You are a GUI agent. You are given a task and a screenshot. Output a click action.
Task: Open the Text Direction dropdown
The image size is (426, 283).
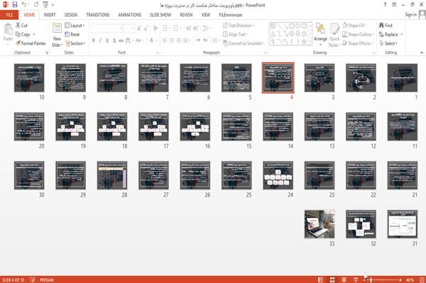pyautogui.click(x=239, y=26)
